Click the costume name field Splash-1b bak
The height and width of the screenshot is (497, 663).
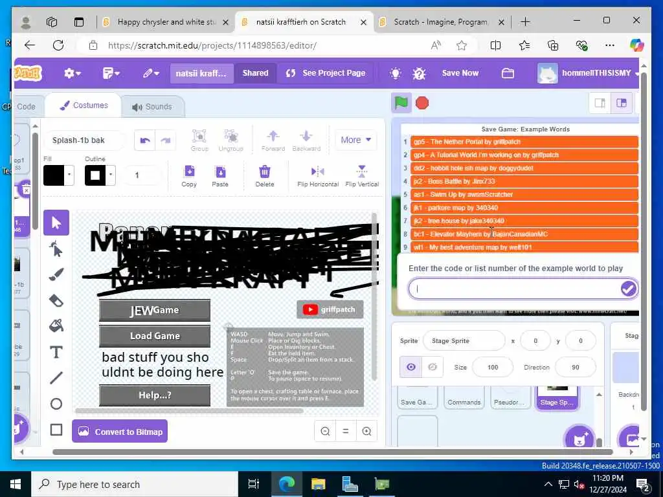84,140
